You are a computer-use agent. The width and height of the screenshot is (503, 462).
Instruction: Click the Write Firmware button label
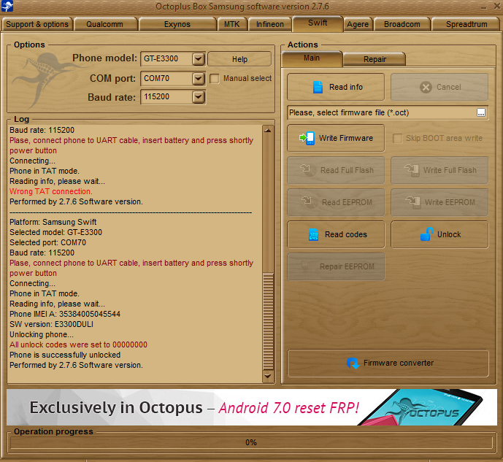coord(346,138)
